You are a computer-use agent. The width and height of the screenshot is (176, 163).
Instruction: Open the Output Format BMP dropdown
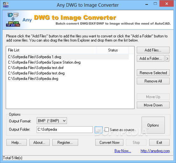(x=52, y=121)
